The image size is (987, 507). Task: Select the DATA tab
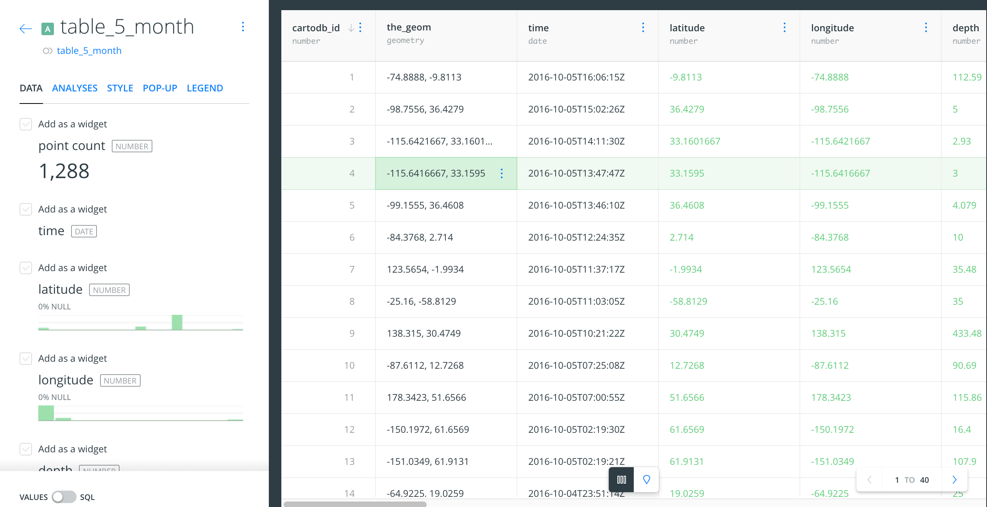(x=31, y=88)
